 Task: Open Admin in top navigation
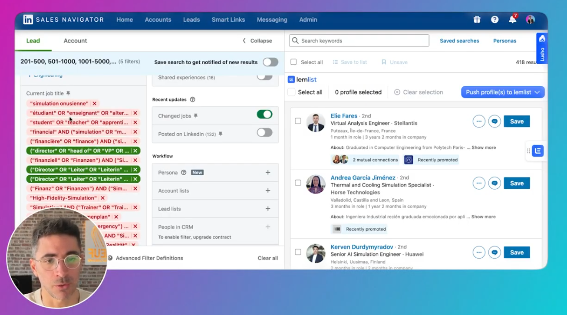tap(308, 20)
